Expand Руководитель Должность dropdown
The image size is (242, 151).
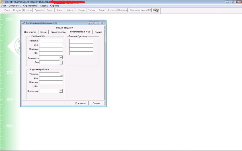point(61,58)
